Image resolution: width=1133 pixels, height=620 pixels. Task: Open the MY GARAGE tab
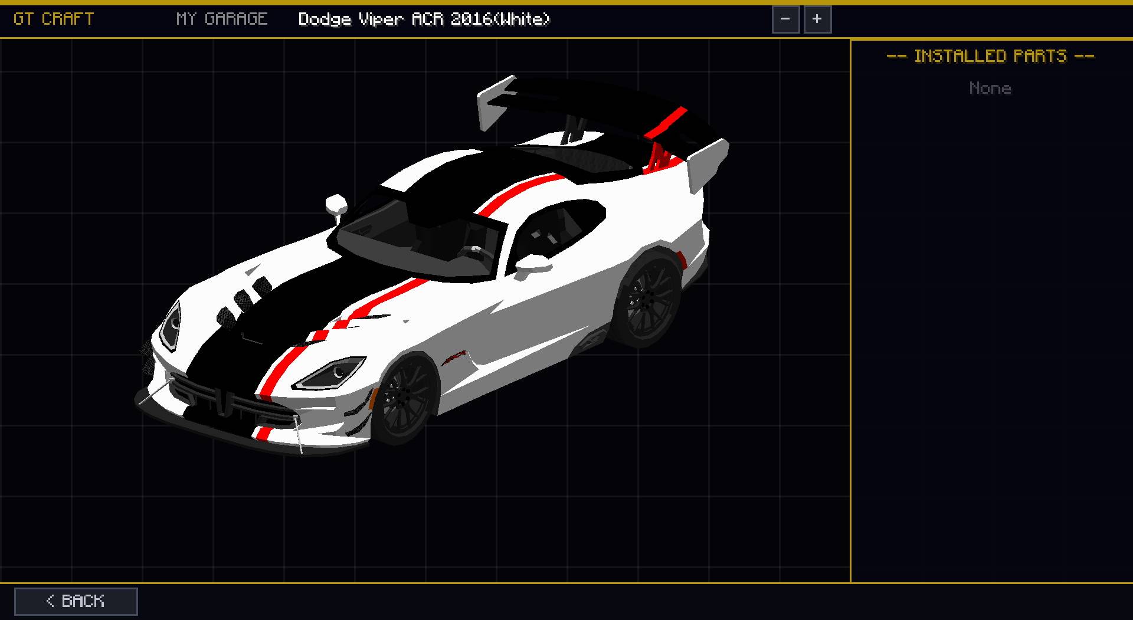click(222, 19)
